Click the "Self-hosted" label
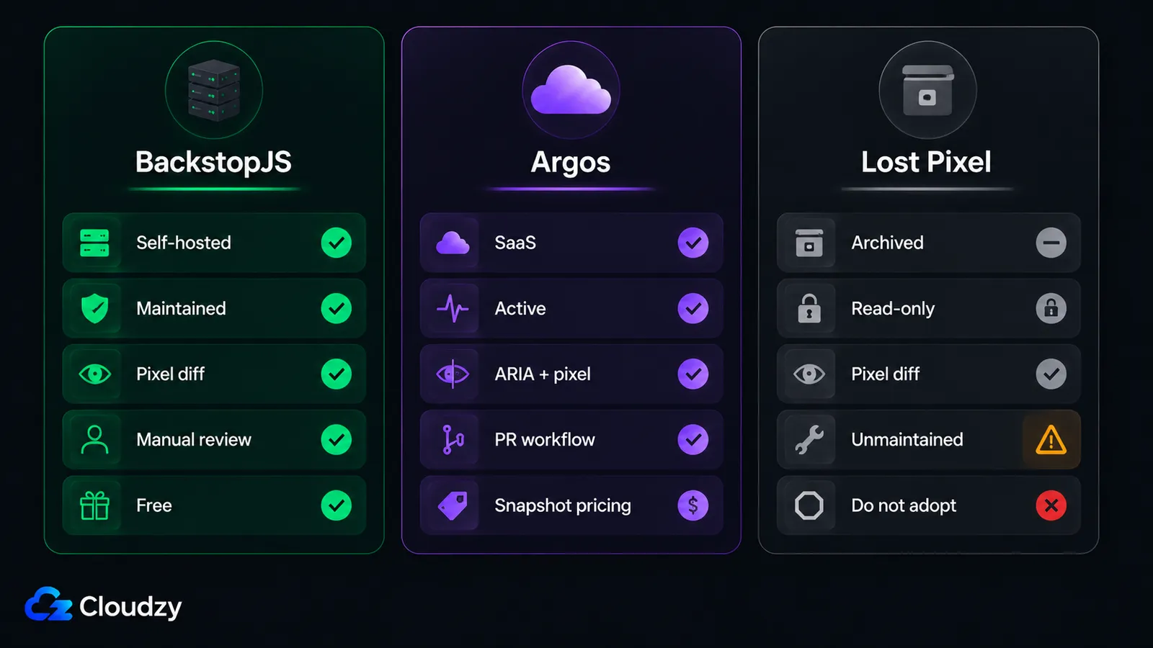This screenshot has height=648, width=1153. coord(184,243)
